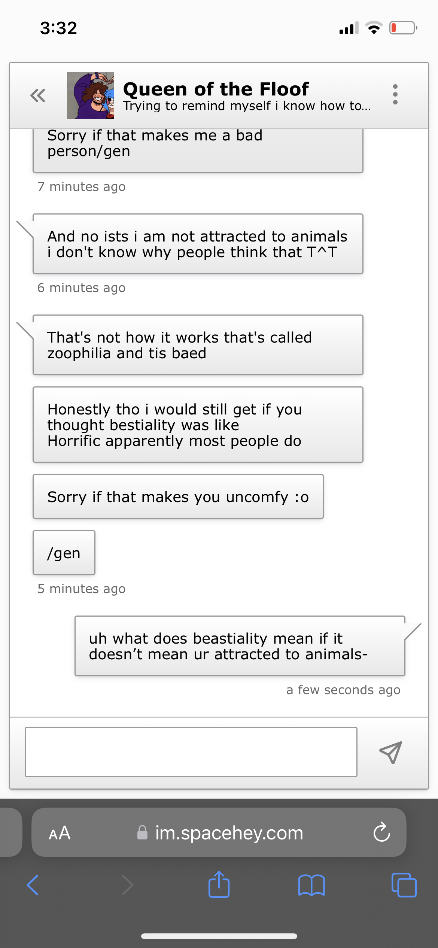The width and height of the screenshot is (438, 948).
Task: Tap the double-chevron back arrow in chat header
Action: pos(38,95)
